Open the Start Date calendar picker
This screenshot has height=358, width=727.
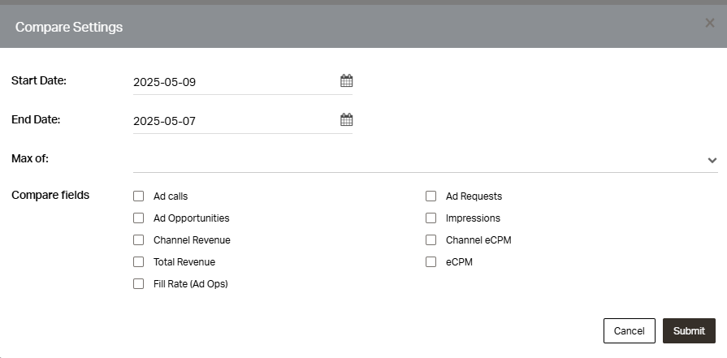[x=346, y=80]
